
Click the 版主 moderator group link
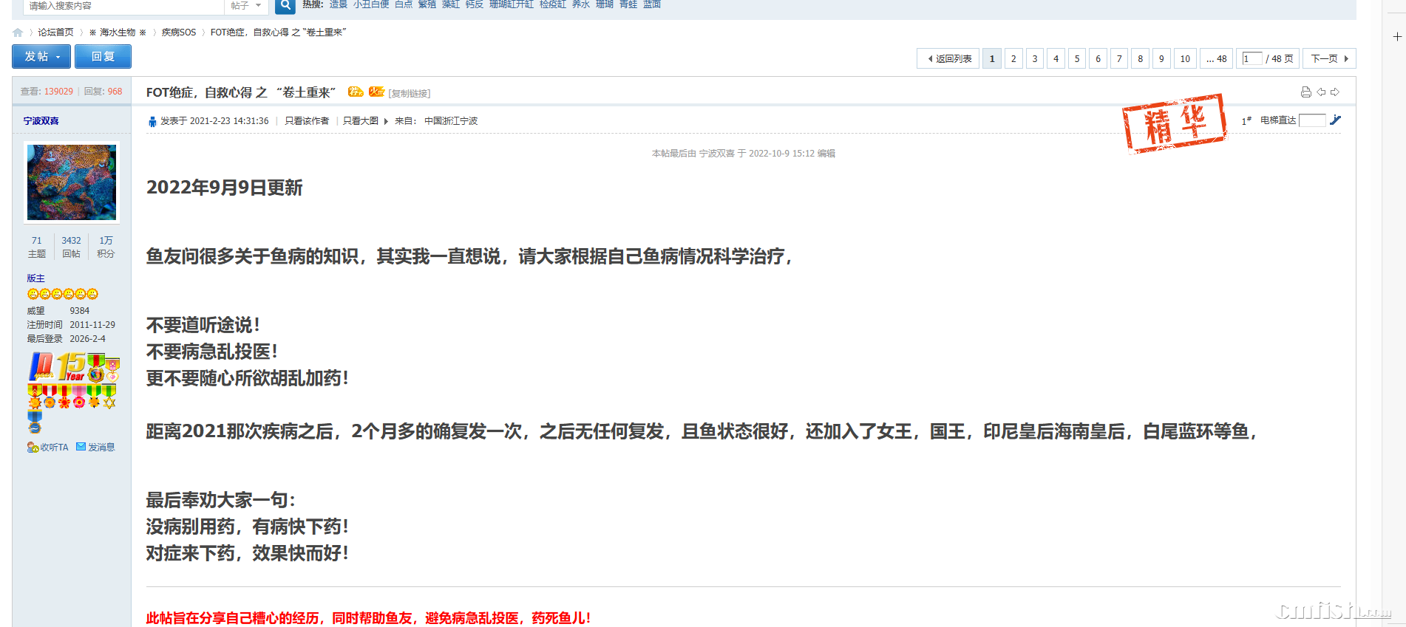36,278
